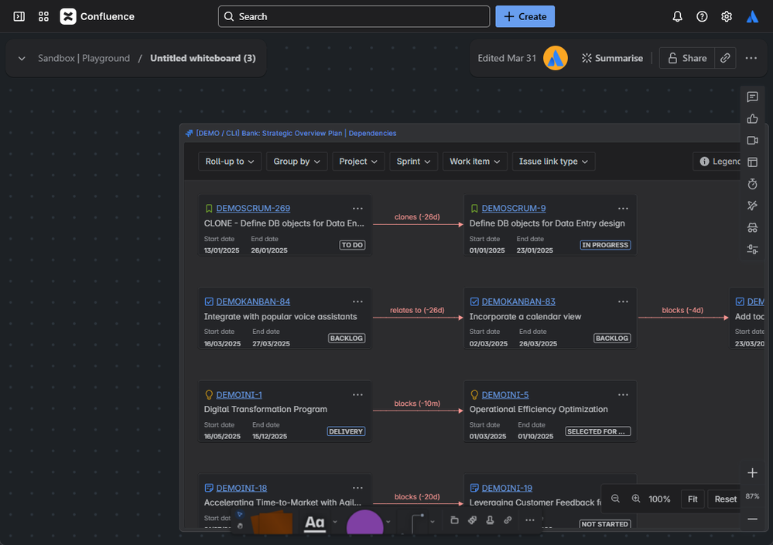Select the link tool in the toolbar
Screen dimensions: 773x545
pos(508,520)
